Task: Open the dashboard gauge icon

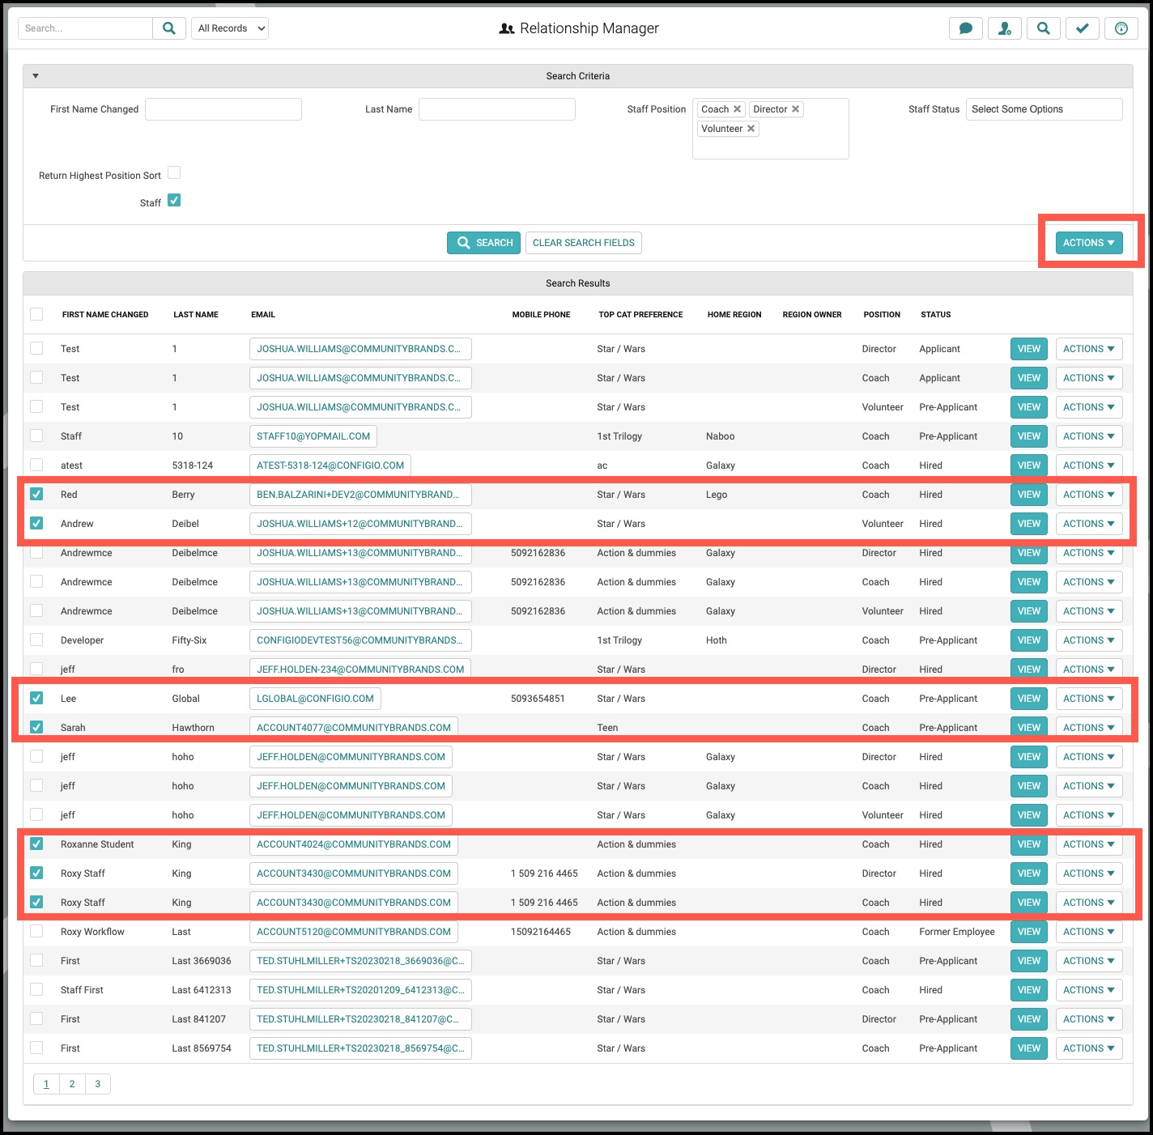Action: 1121,28
